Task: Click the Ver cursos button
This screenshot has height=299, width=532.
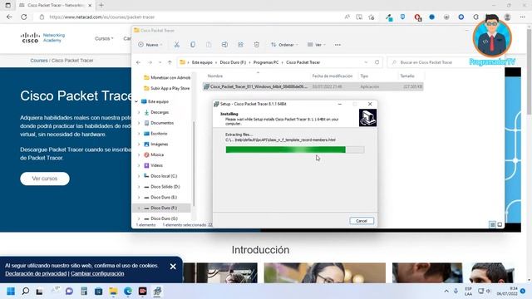Action: (x=45, y=179)
